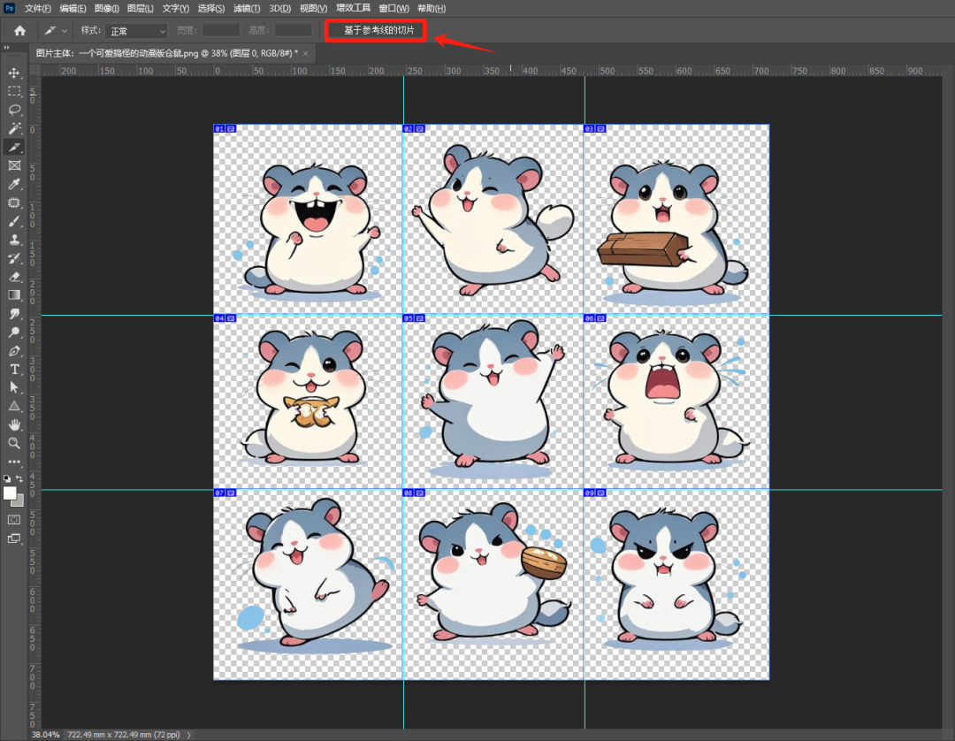Click slice 01 laughing hamster
Viewport: 955px width, 741px height.
tap(308, 220)
